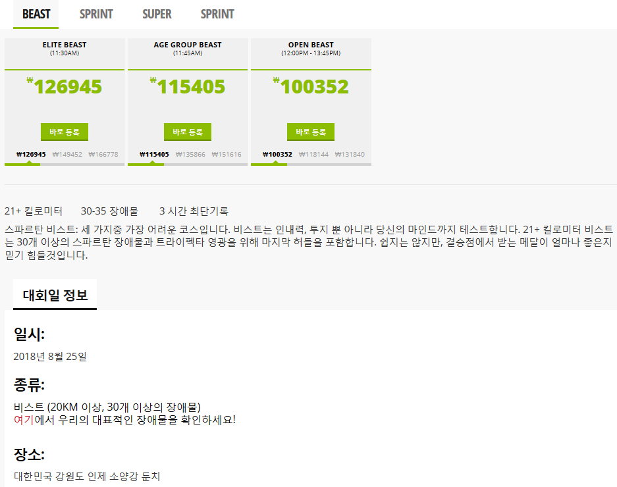Click the 스파르탄 비스트 description paragraph
The width and height of the screenshot is (617, 487).
pos(309,242)
